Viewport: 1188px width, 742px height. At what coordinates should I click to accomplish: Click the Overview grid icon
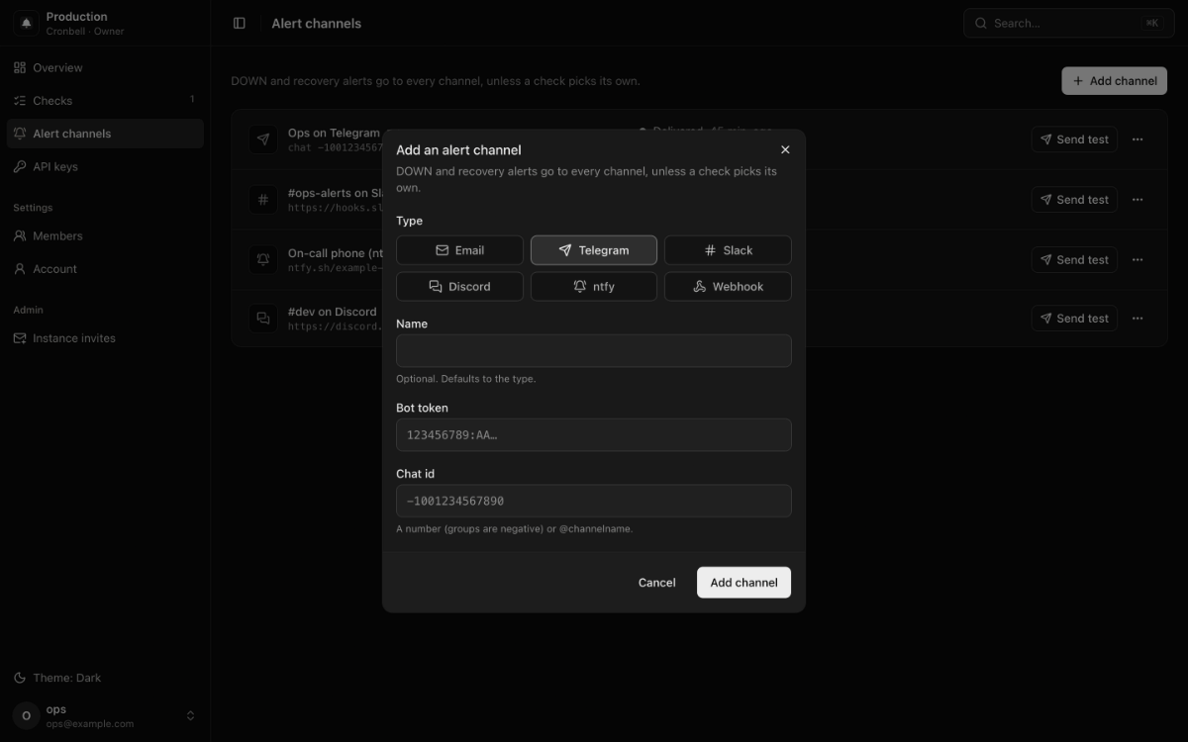coord(20,67)
